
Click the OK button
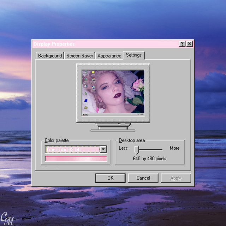tap(110, 178)
